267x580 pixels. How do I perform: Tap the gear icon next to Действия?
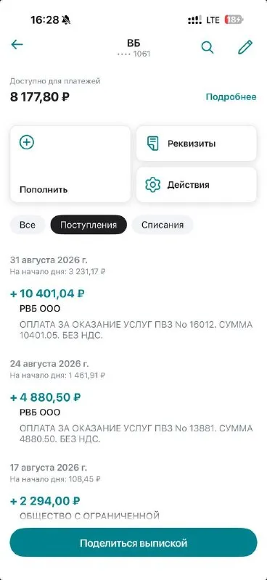point(152,185)
